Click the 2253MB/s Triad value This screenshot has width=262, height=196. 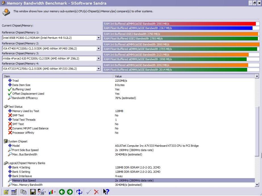[x=121, y=81]
